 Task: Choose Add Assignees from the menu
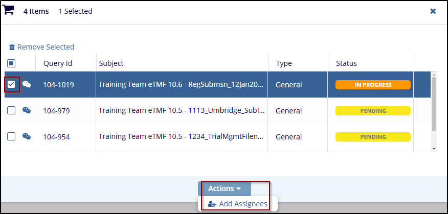(242, 204)
